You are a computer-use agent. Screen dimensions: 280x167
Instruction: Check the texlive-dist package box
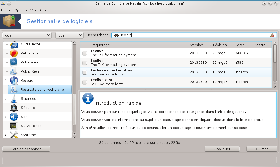coord(85,82)
